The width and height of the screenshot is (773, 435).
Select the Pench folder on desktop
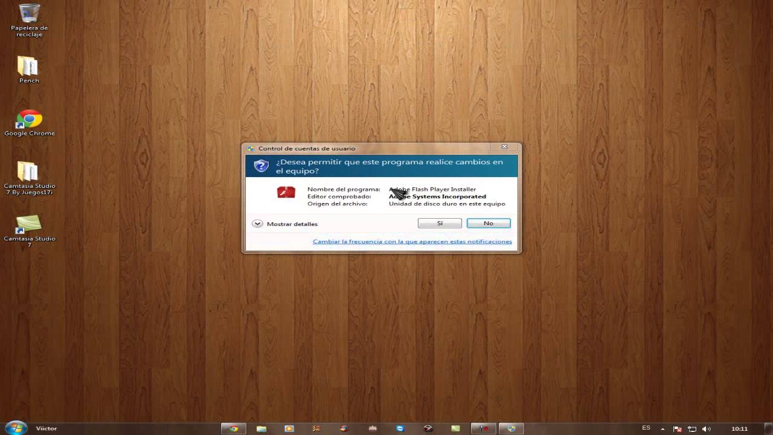click(x=29, y=69)
